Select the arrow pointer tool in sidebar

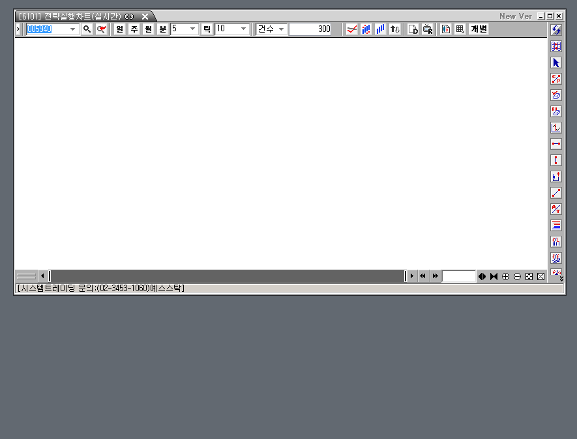[x=556, y=63]
